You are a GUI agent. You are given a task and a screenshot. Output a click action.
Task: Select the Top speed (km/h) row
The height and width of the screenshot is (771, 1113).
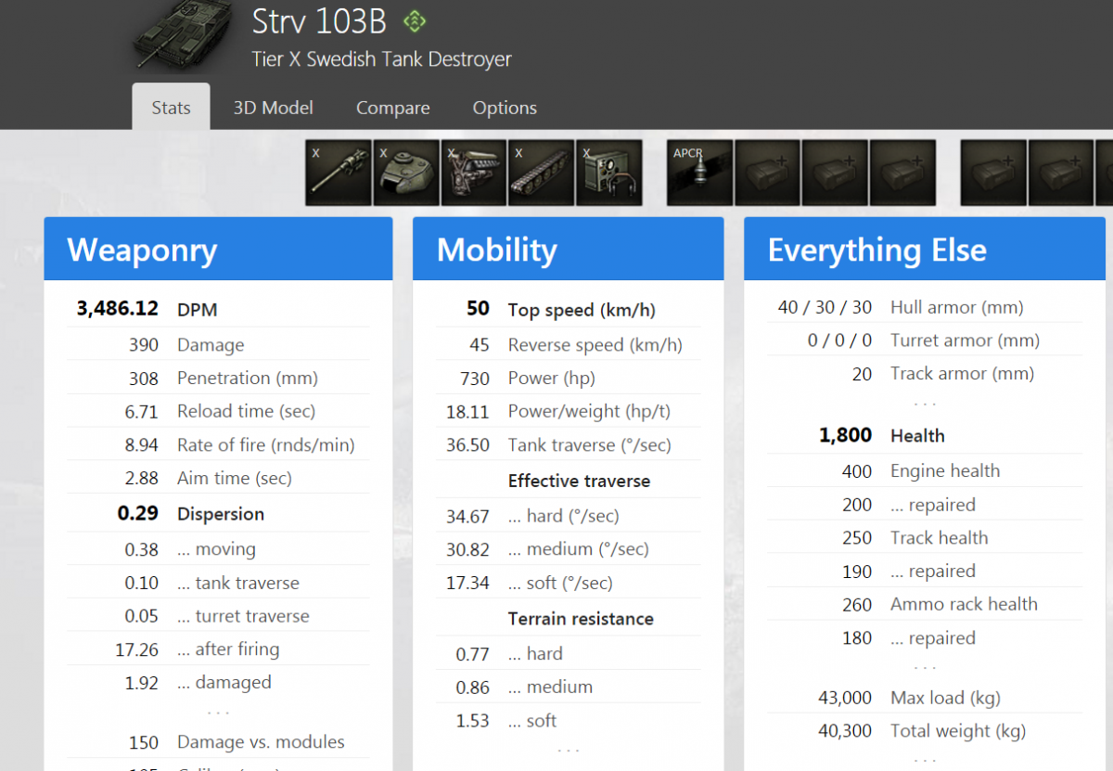click(568, 310)
